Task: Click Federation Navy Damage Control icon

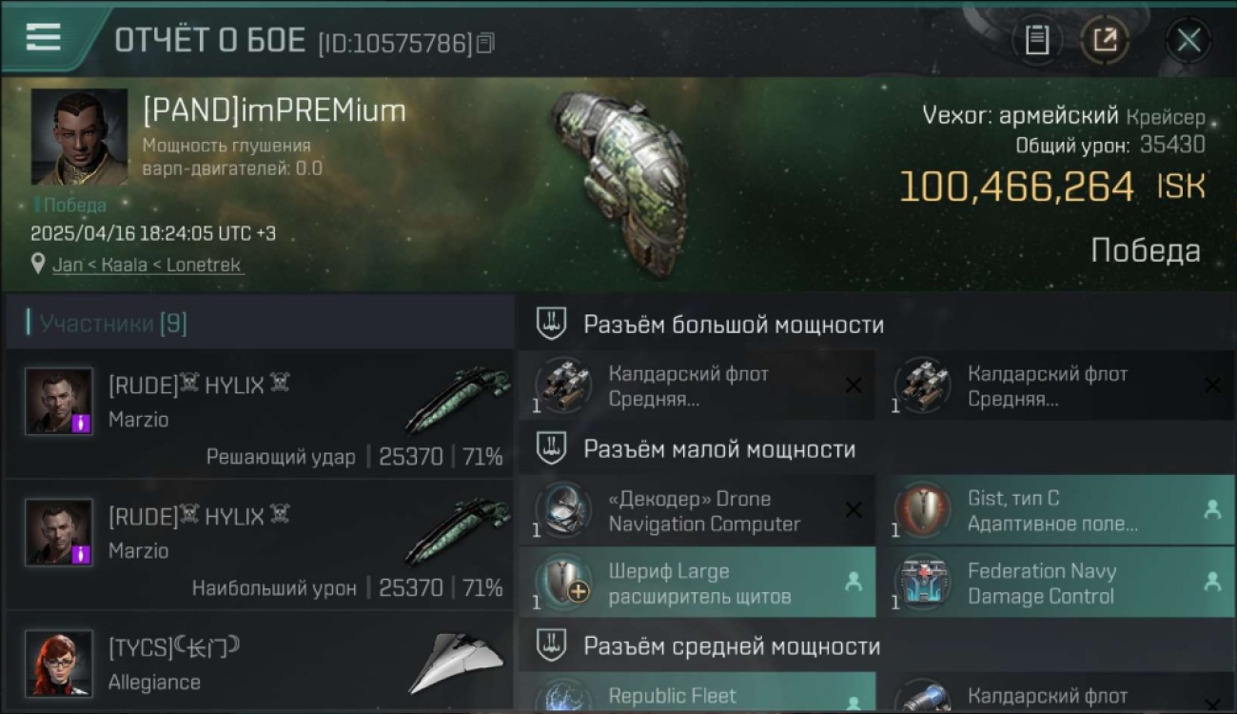Action: coord(922,584)
